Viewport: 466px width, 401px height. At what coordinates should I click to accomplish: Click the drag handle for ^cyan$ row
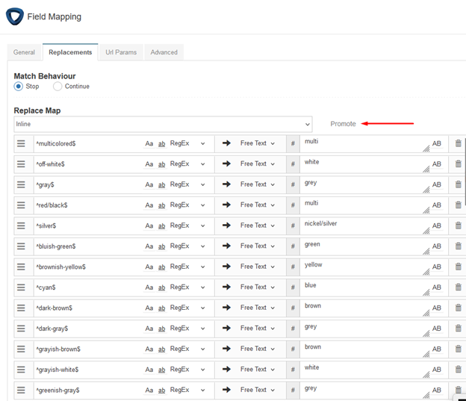point(21,287)
